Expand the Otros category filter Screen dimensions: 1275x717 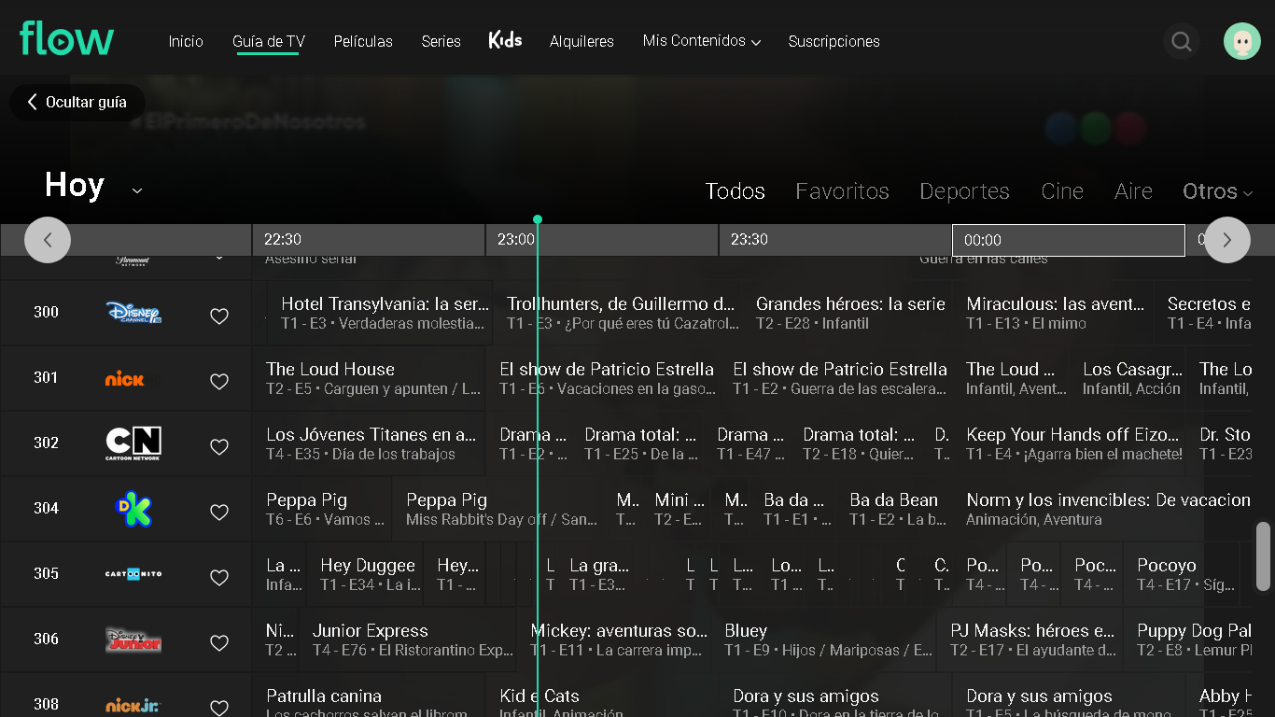(1217, 191)
